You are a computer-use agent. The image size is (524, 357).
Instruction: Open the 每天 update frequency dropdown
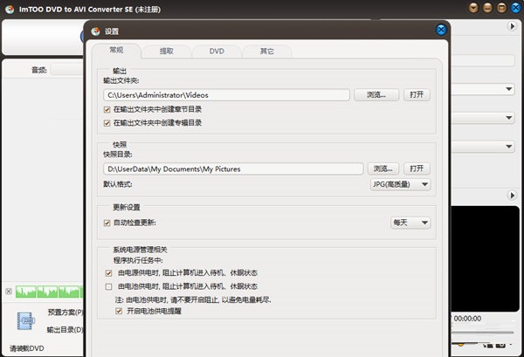coord(410,223)
